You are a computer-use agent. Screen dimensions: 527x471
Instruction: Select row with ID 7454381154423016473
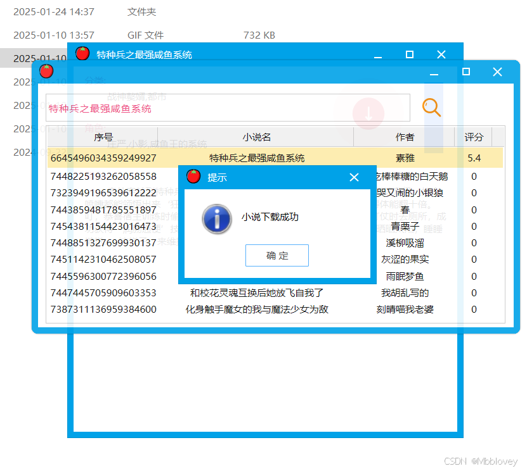point(103,227)
